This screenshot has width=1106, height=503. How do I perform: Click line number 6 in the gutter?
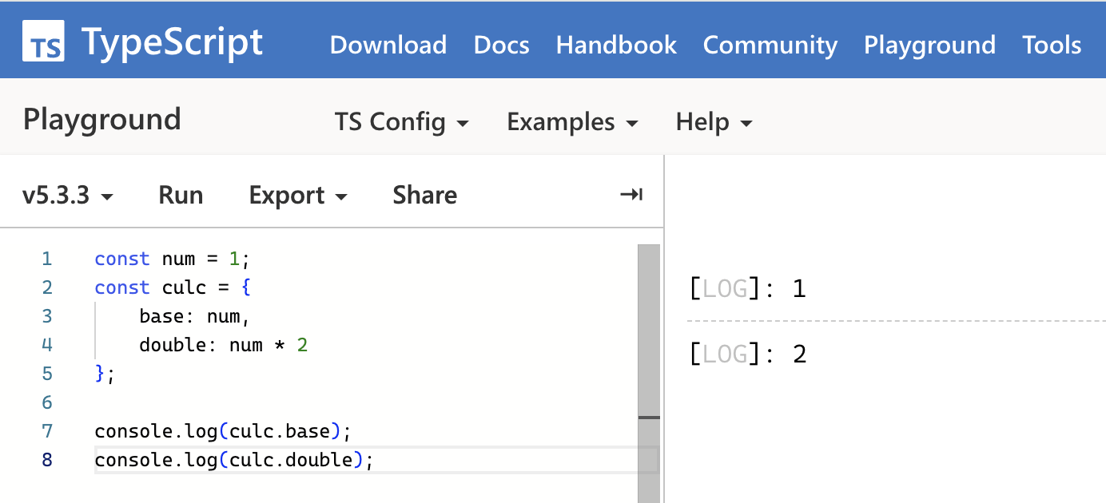pos(47,402)
